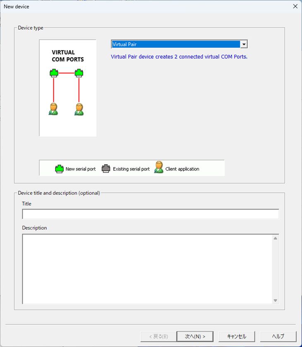Click the VIRTUAL COM PORTS diagram heading

click(67, 56)
